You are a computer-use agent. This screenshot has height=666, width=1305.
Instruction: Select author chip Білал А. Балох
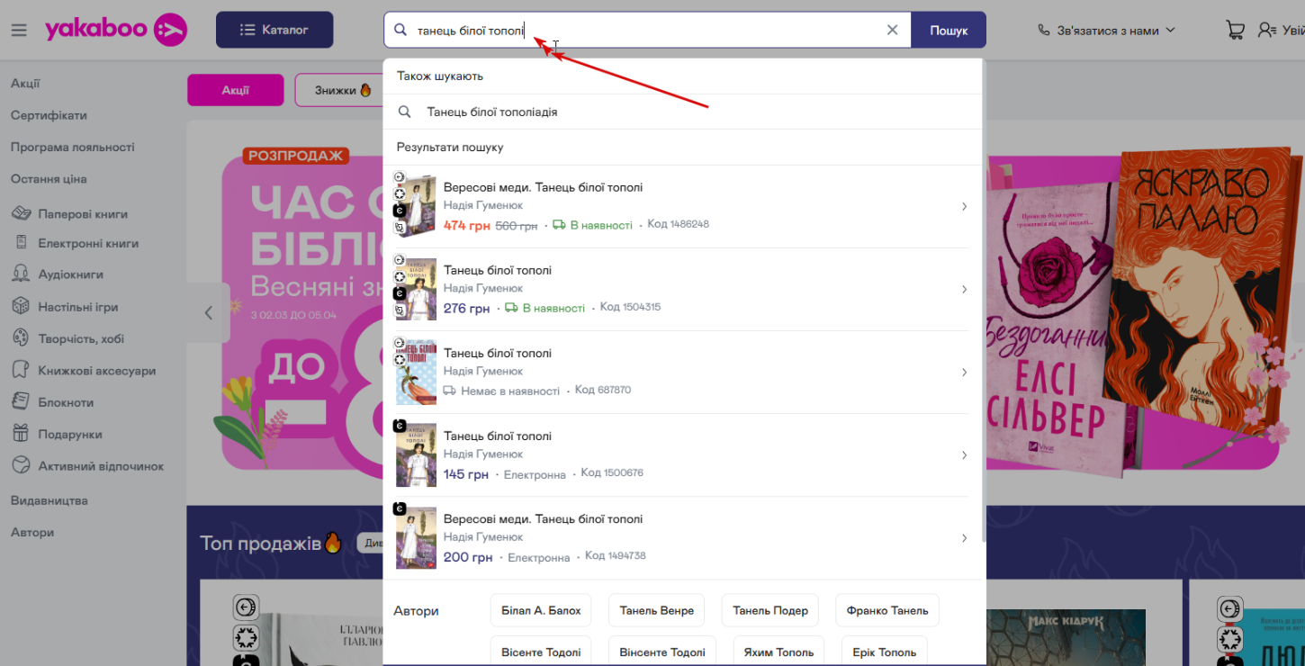(541, 610)
